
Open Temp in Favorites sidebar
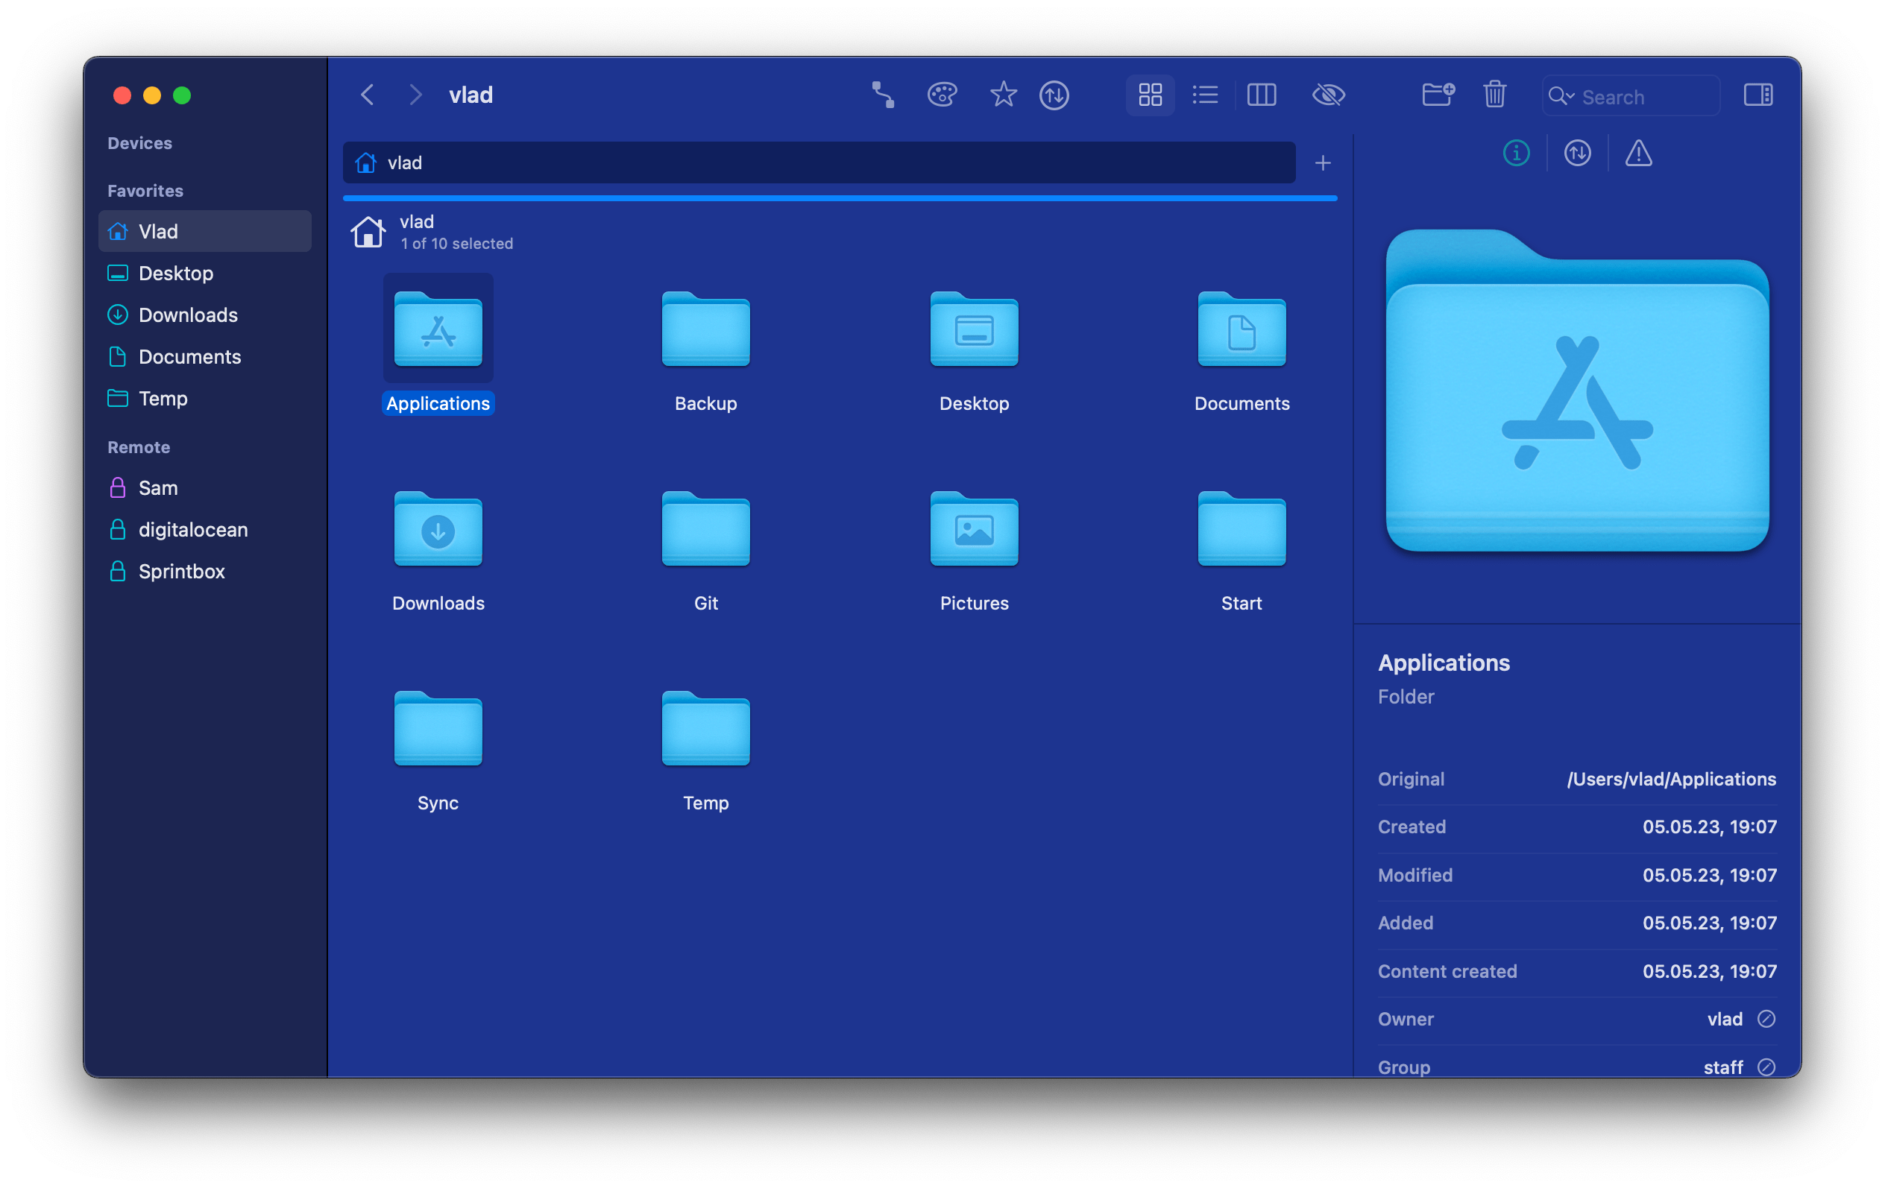[205, 398]
